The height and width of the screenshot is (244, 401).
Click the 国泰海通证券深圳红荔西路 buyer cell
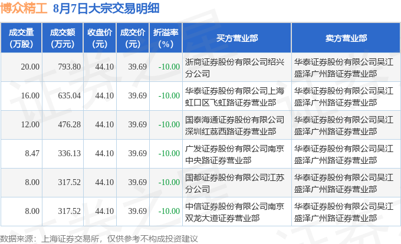pos(237,125)
